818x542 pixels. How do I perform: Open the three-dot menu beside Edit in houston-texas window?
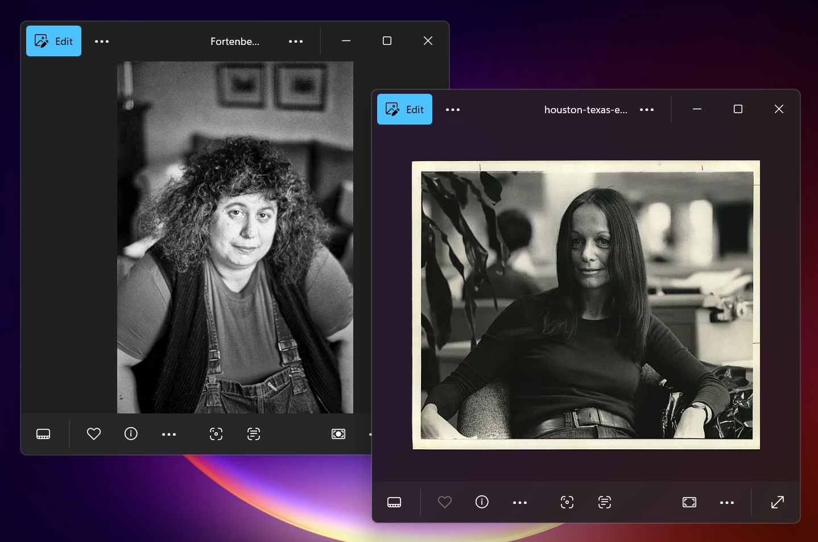453,110
